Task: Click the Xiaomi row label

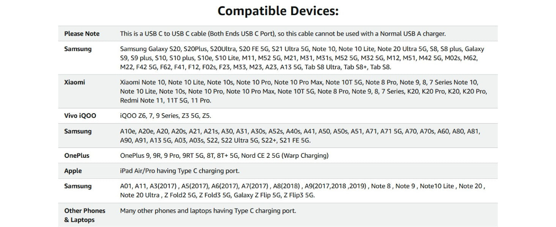Action: tap(74, 82)
